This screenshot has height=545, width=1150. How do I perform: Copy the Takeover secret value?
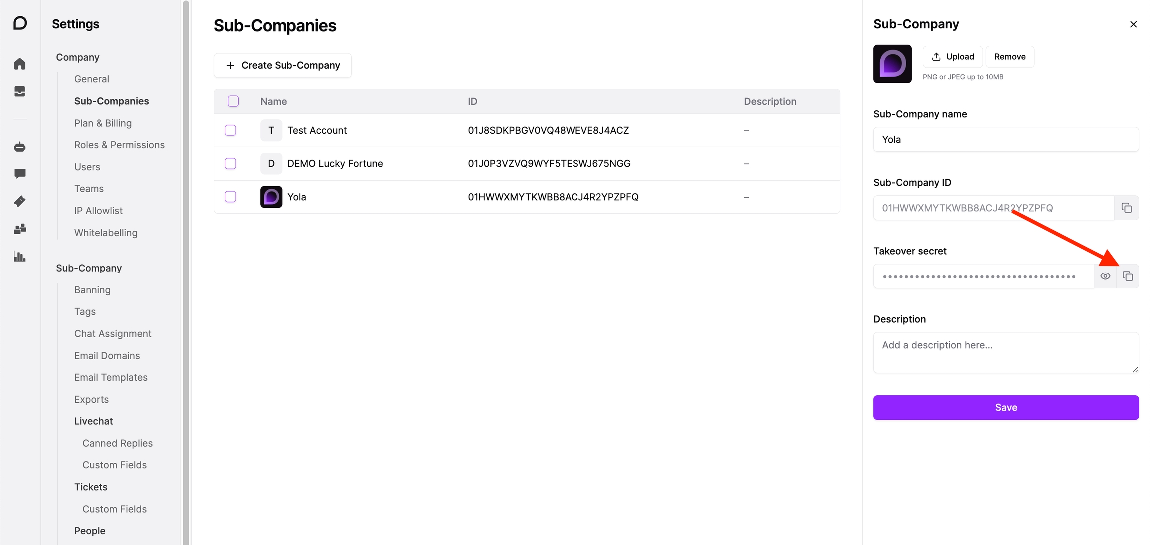tap(1128, 276)
